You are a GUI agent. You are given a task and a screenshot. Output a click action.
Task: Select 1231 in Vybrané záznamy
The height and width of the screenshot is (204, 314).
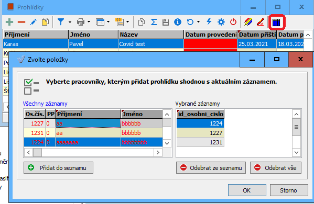tap(200, 142)
